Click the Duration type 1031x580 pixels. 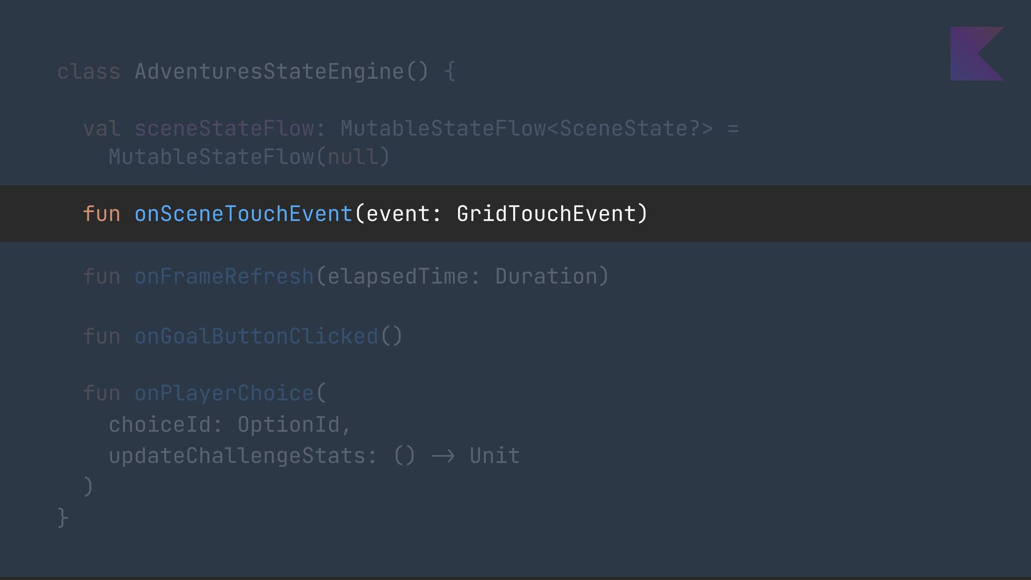(x=546, y=276)
